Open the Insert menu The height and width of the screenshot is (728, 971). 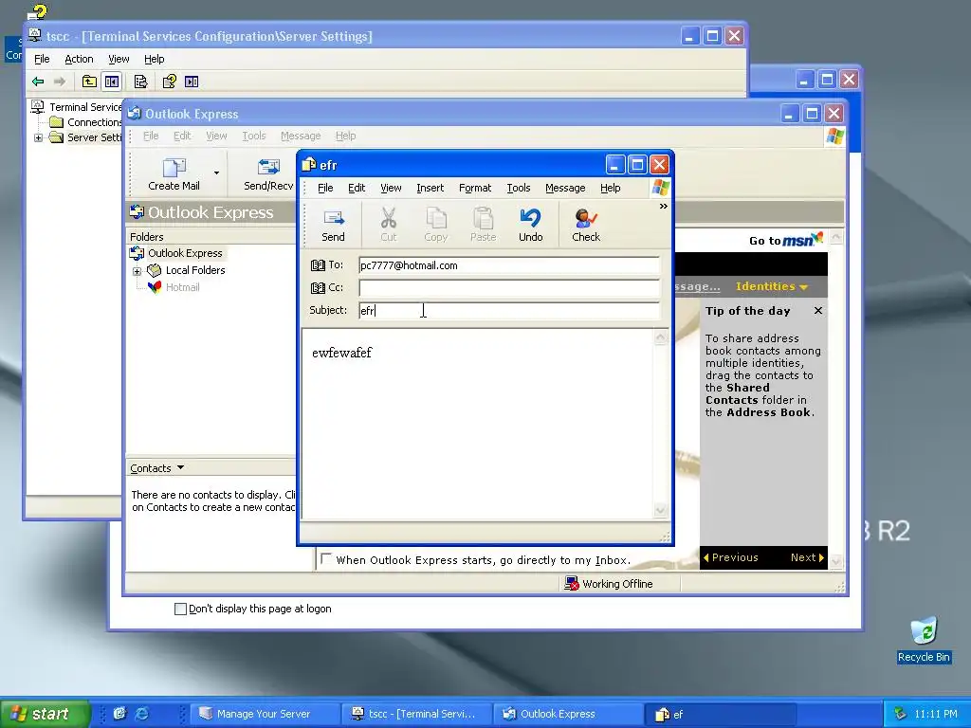click(430, 188)
